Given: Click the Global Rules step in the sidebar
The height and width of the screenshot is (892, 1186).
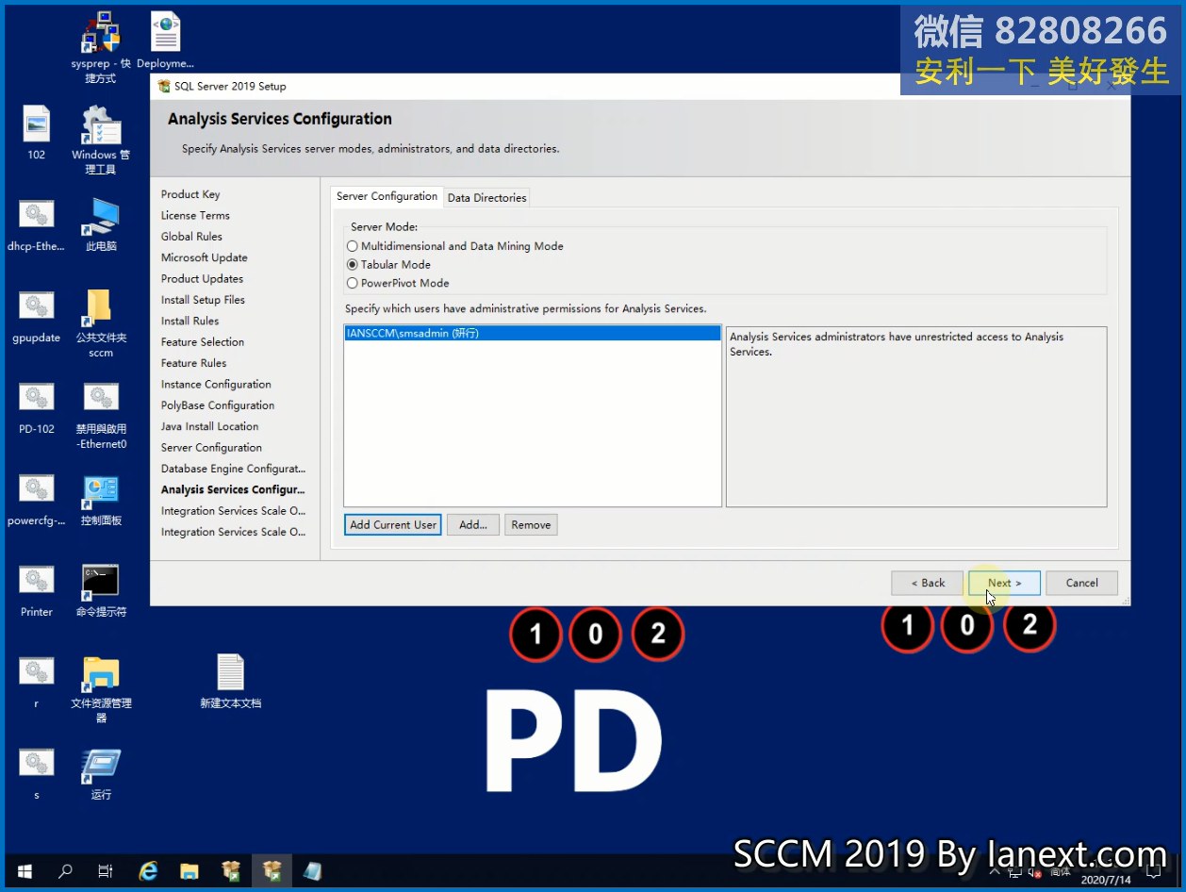Looking at the screenshot, I should coord(191,237).
